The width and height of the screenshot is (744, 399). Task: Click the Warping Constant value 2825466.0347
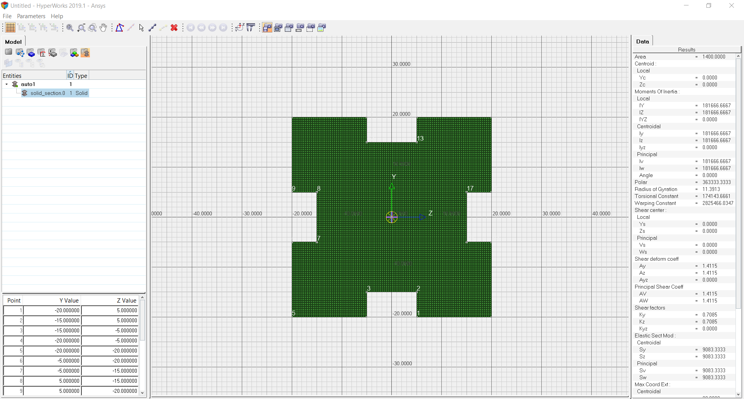[x=718, y=203]
